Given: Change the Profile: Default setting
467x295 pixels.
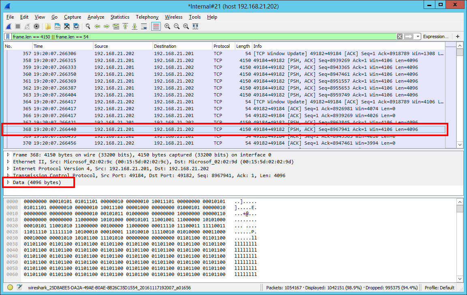Looking at the screenshot, I should click(x=439, y=288).
